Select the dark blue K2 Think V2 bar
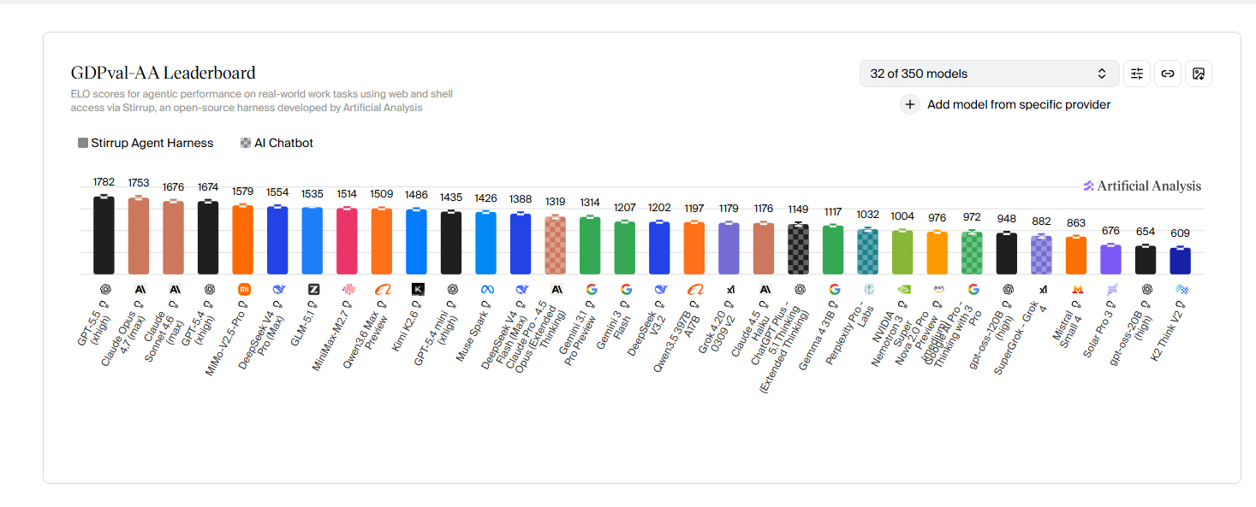1256x507 pixels. point(1180,261)
